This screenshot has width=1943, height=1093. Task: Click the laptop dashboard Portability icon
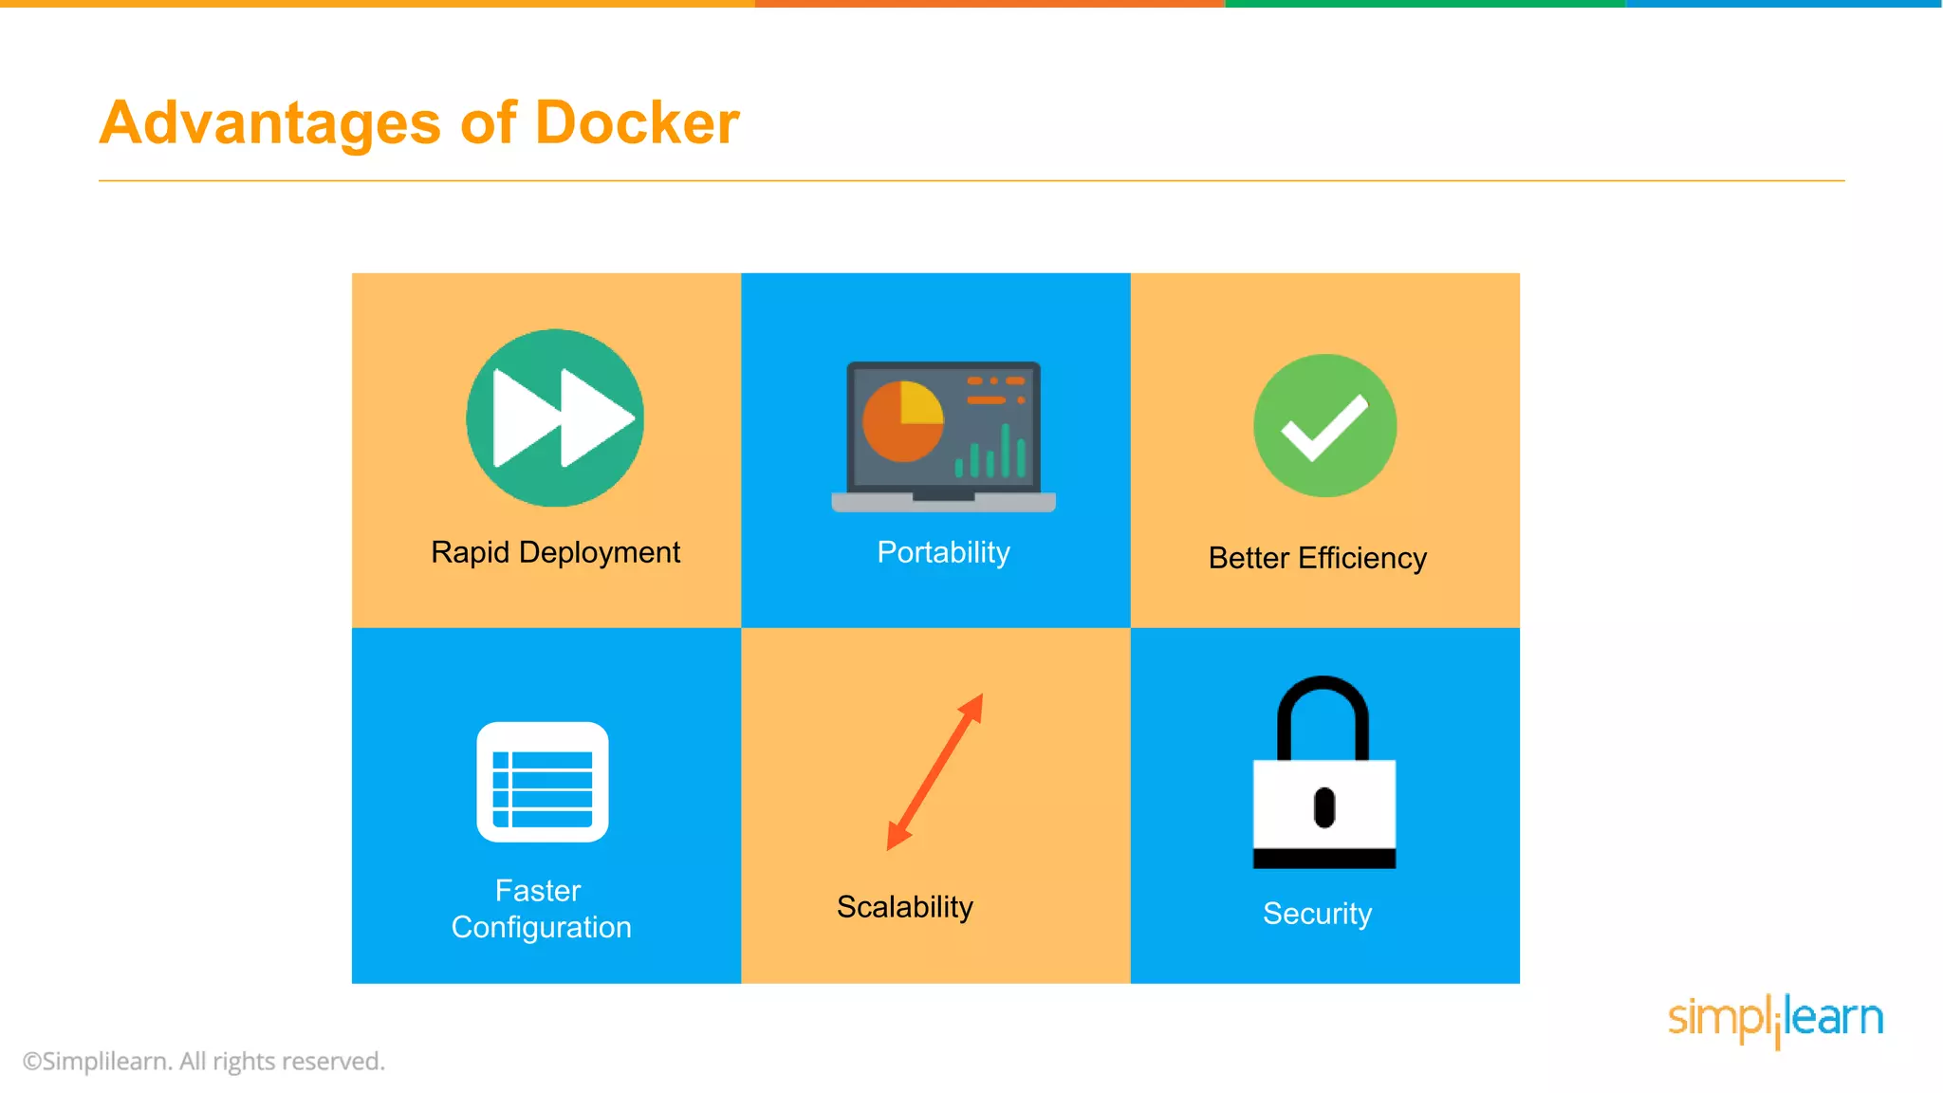943,436
